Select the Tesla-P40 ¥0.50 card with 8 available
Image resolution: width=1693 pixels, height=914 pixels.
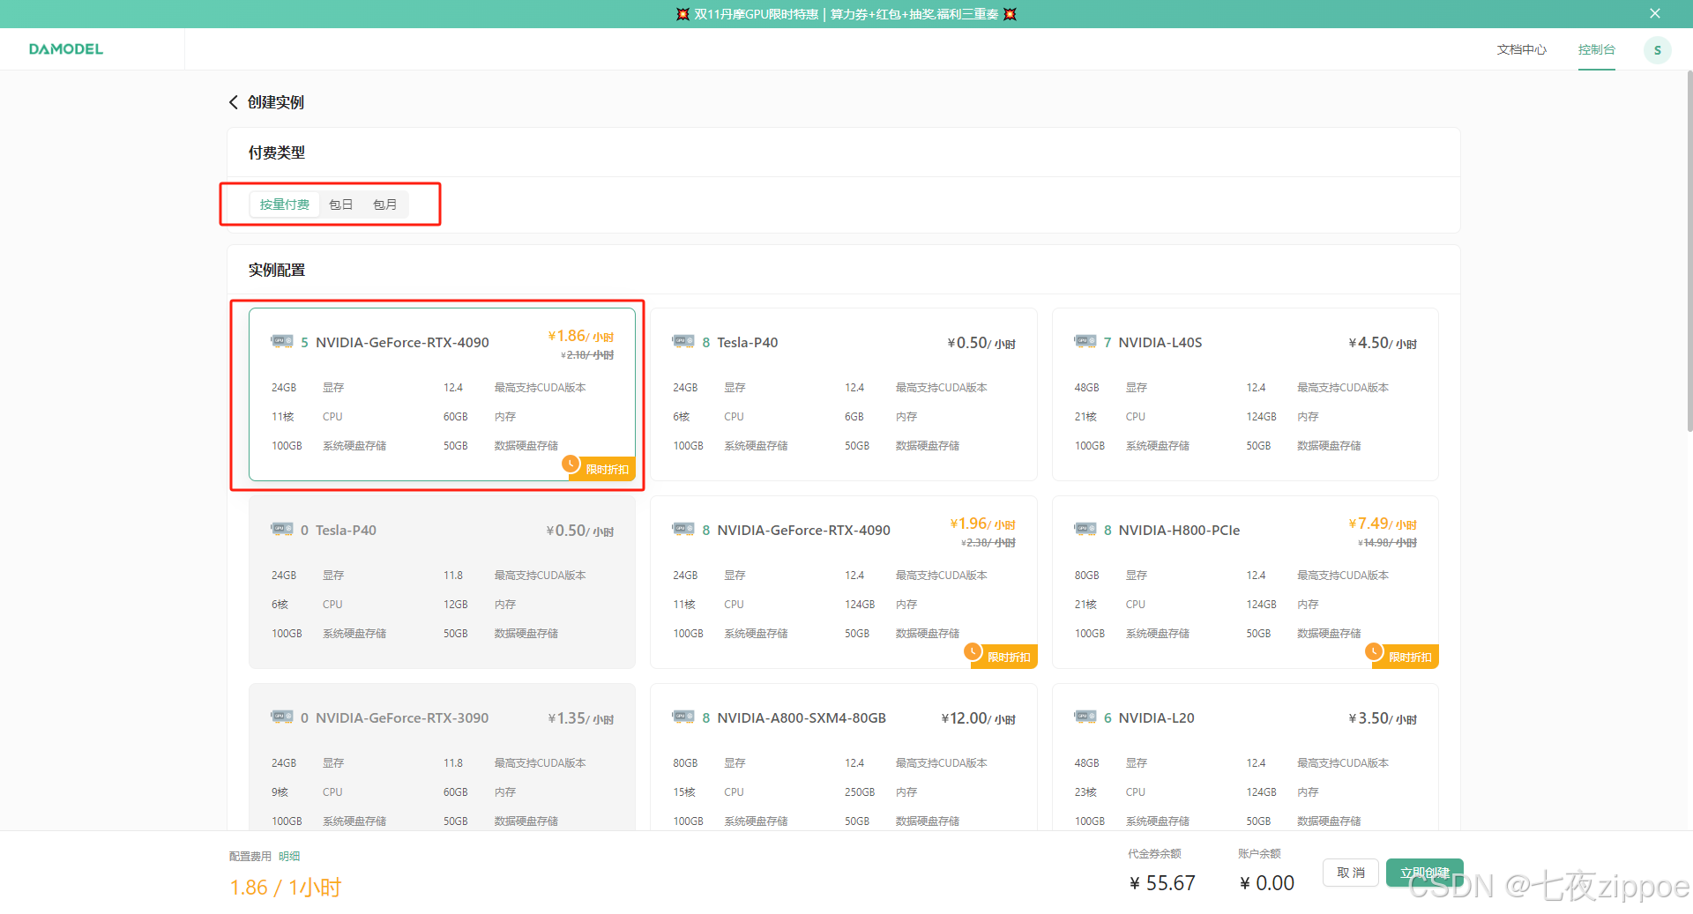(x=844, y=394)
